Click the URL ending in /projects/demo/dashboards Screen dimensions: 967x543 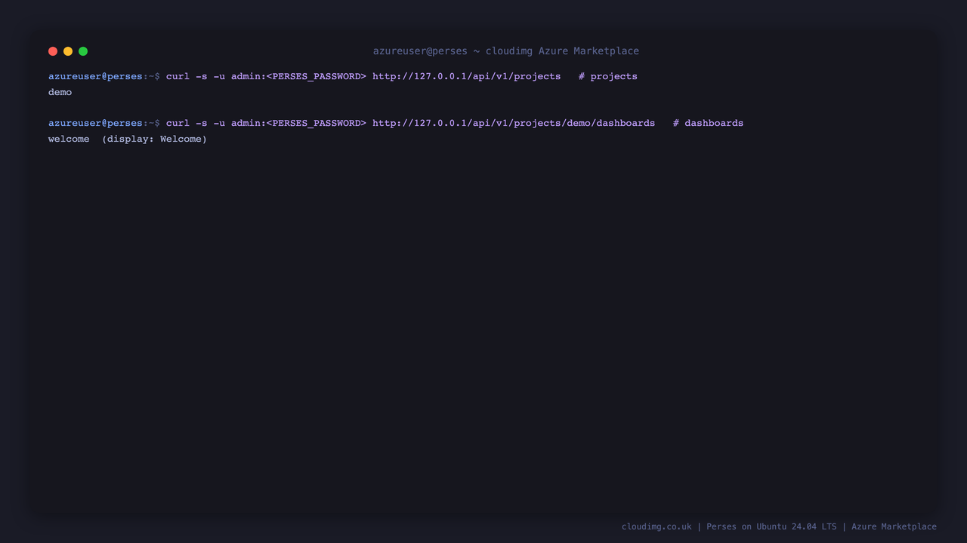514,123
